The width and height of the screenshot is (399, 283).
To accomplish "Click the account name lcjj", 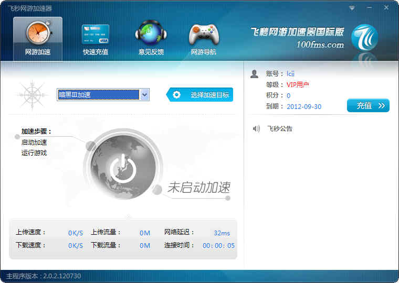I will [290, 74].
